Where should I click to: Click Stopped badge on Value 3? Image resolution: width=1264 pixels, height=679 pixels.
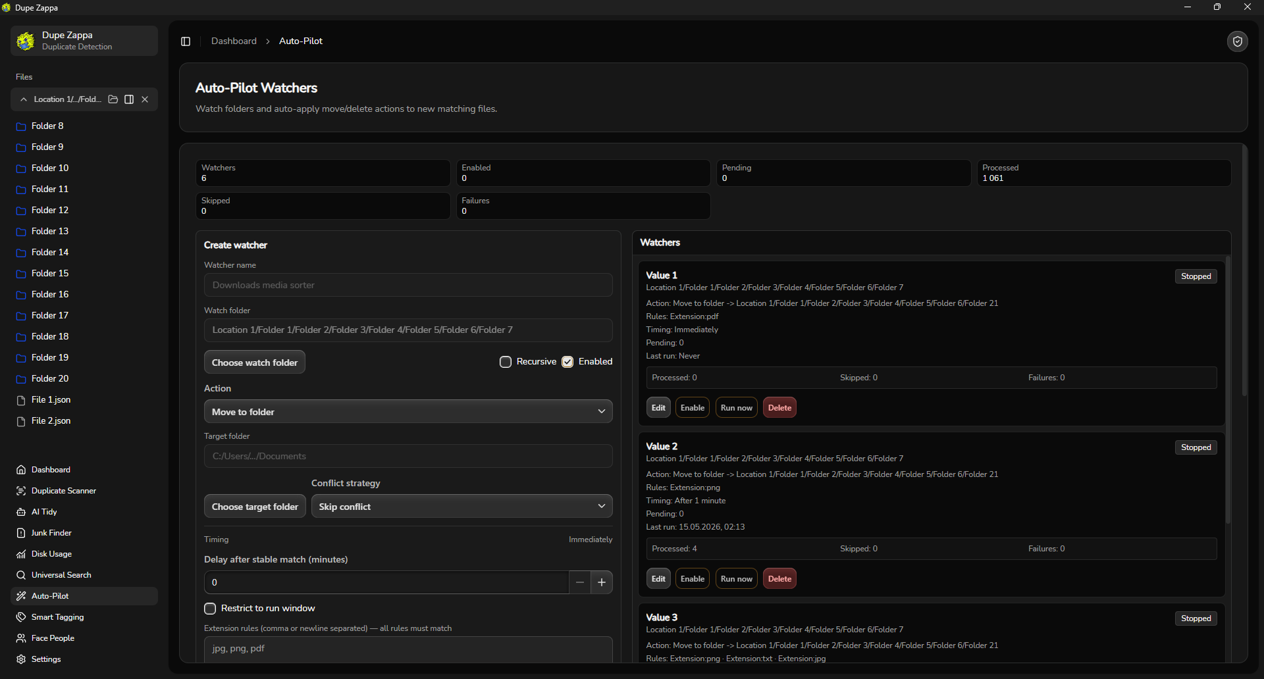1196,618
